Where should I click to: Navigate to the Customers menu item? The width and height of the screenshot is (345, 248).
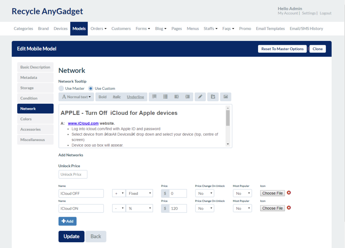click(121, 28)
